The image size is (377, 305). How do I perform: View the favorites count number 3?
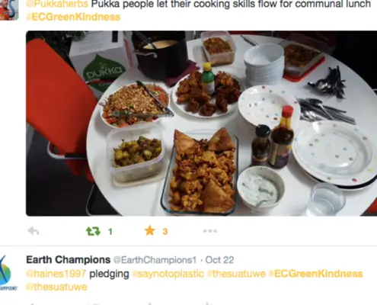(x=165, y=232)
